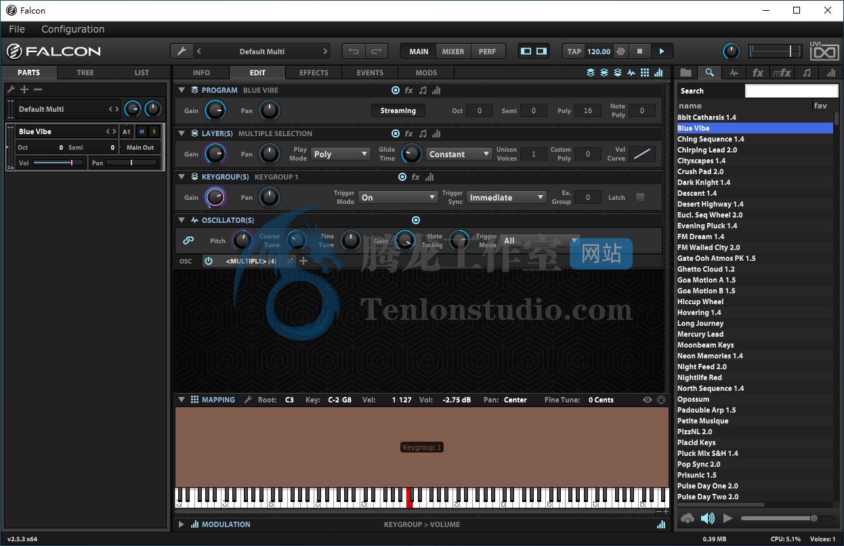Add a new oscillator with plus icon

pos(303,261)
